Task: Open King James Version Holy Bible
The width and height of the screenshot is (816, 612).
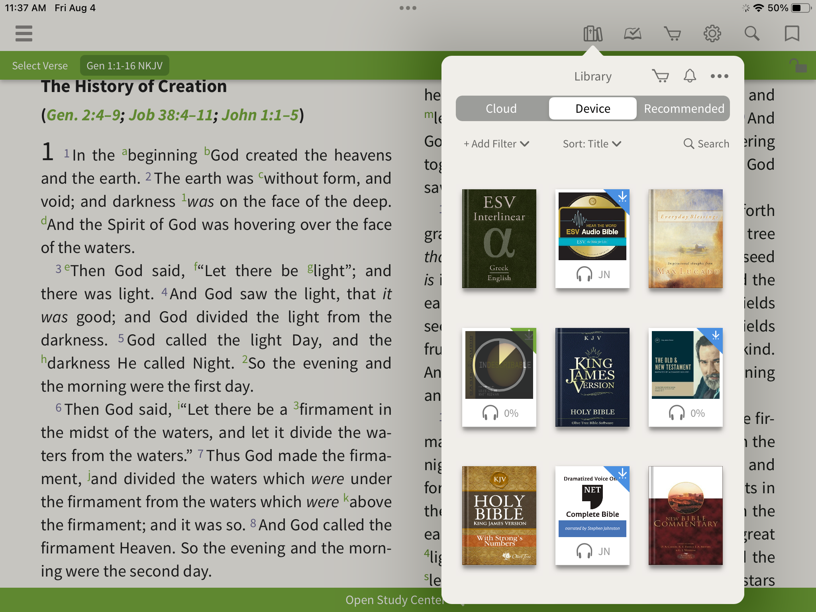Action: (x=592, y=377)
